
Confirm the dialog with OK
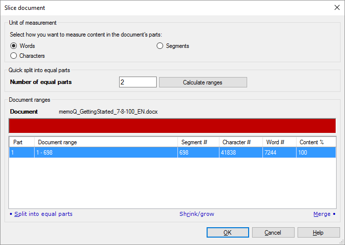227,233
